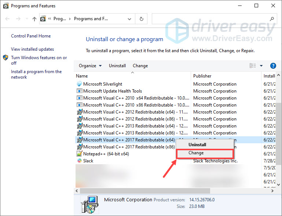Open Control Panel Home link
Image resolution: width=282 pixels, height=216 pixels.
[x=31, y=36]
